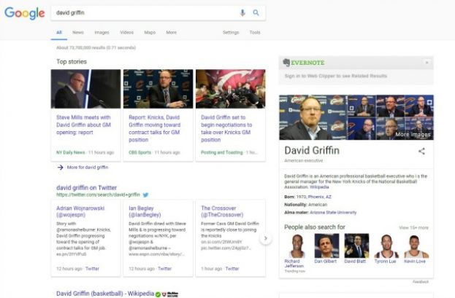Open Ian Begley's tweet
This screenshot has width=455, height=298.
click(x=145, y=211)
